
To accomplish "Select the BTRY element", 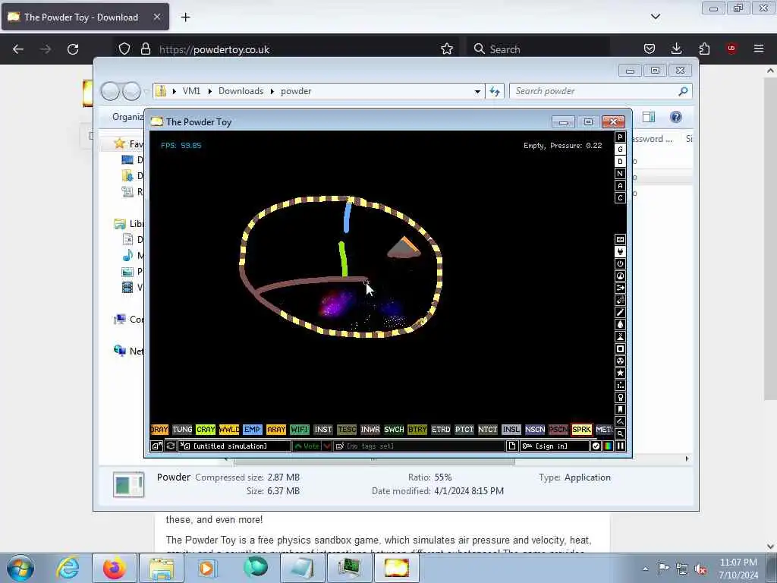I will pos(417,430).
